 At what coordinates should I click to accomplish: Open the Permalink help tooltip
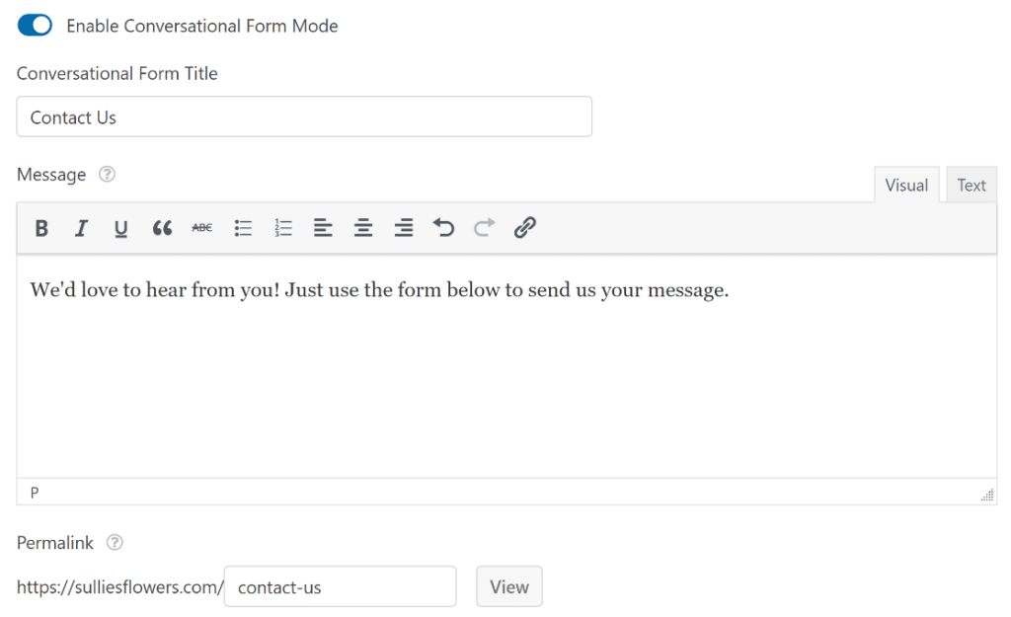(114, 542)
